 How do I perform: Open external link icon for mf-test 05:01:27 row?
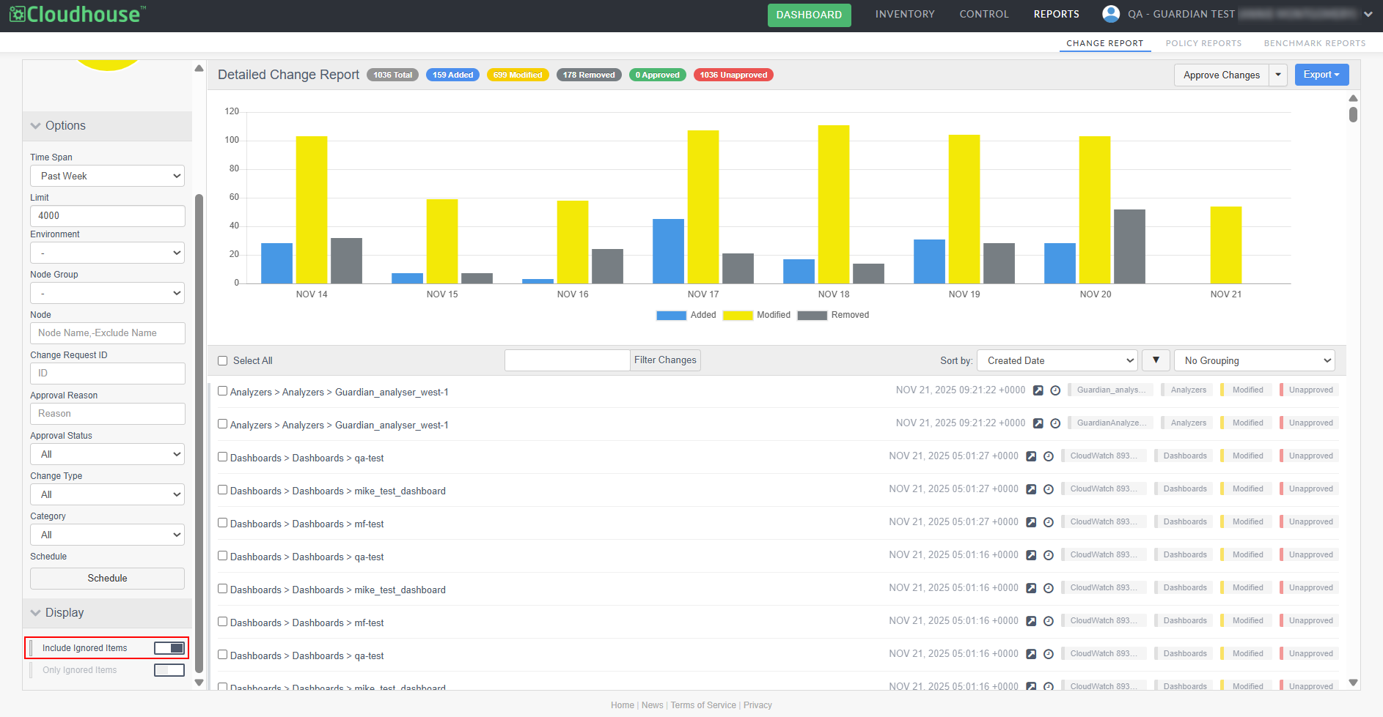click(x=1031, y=522)
